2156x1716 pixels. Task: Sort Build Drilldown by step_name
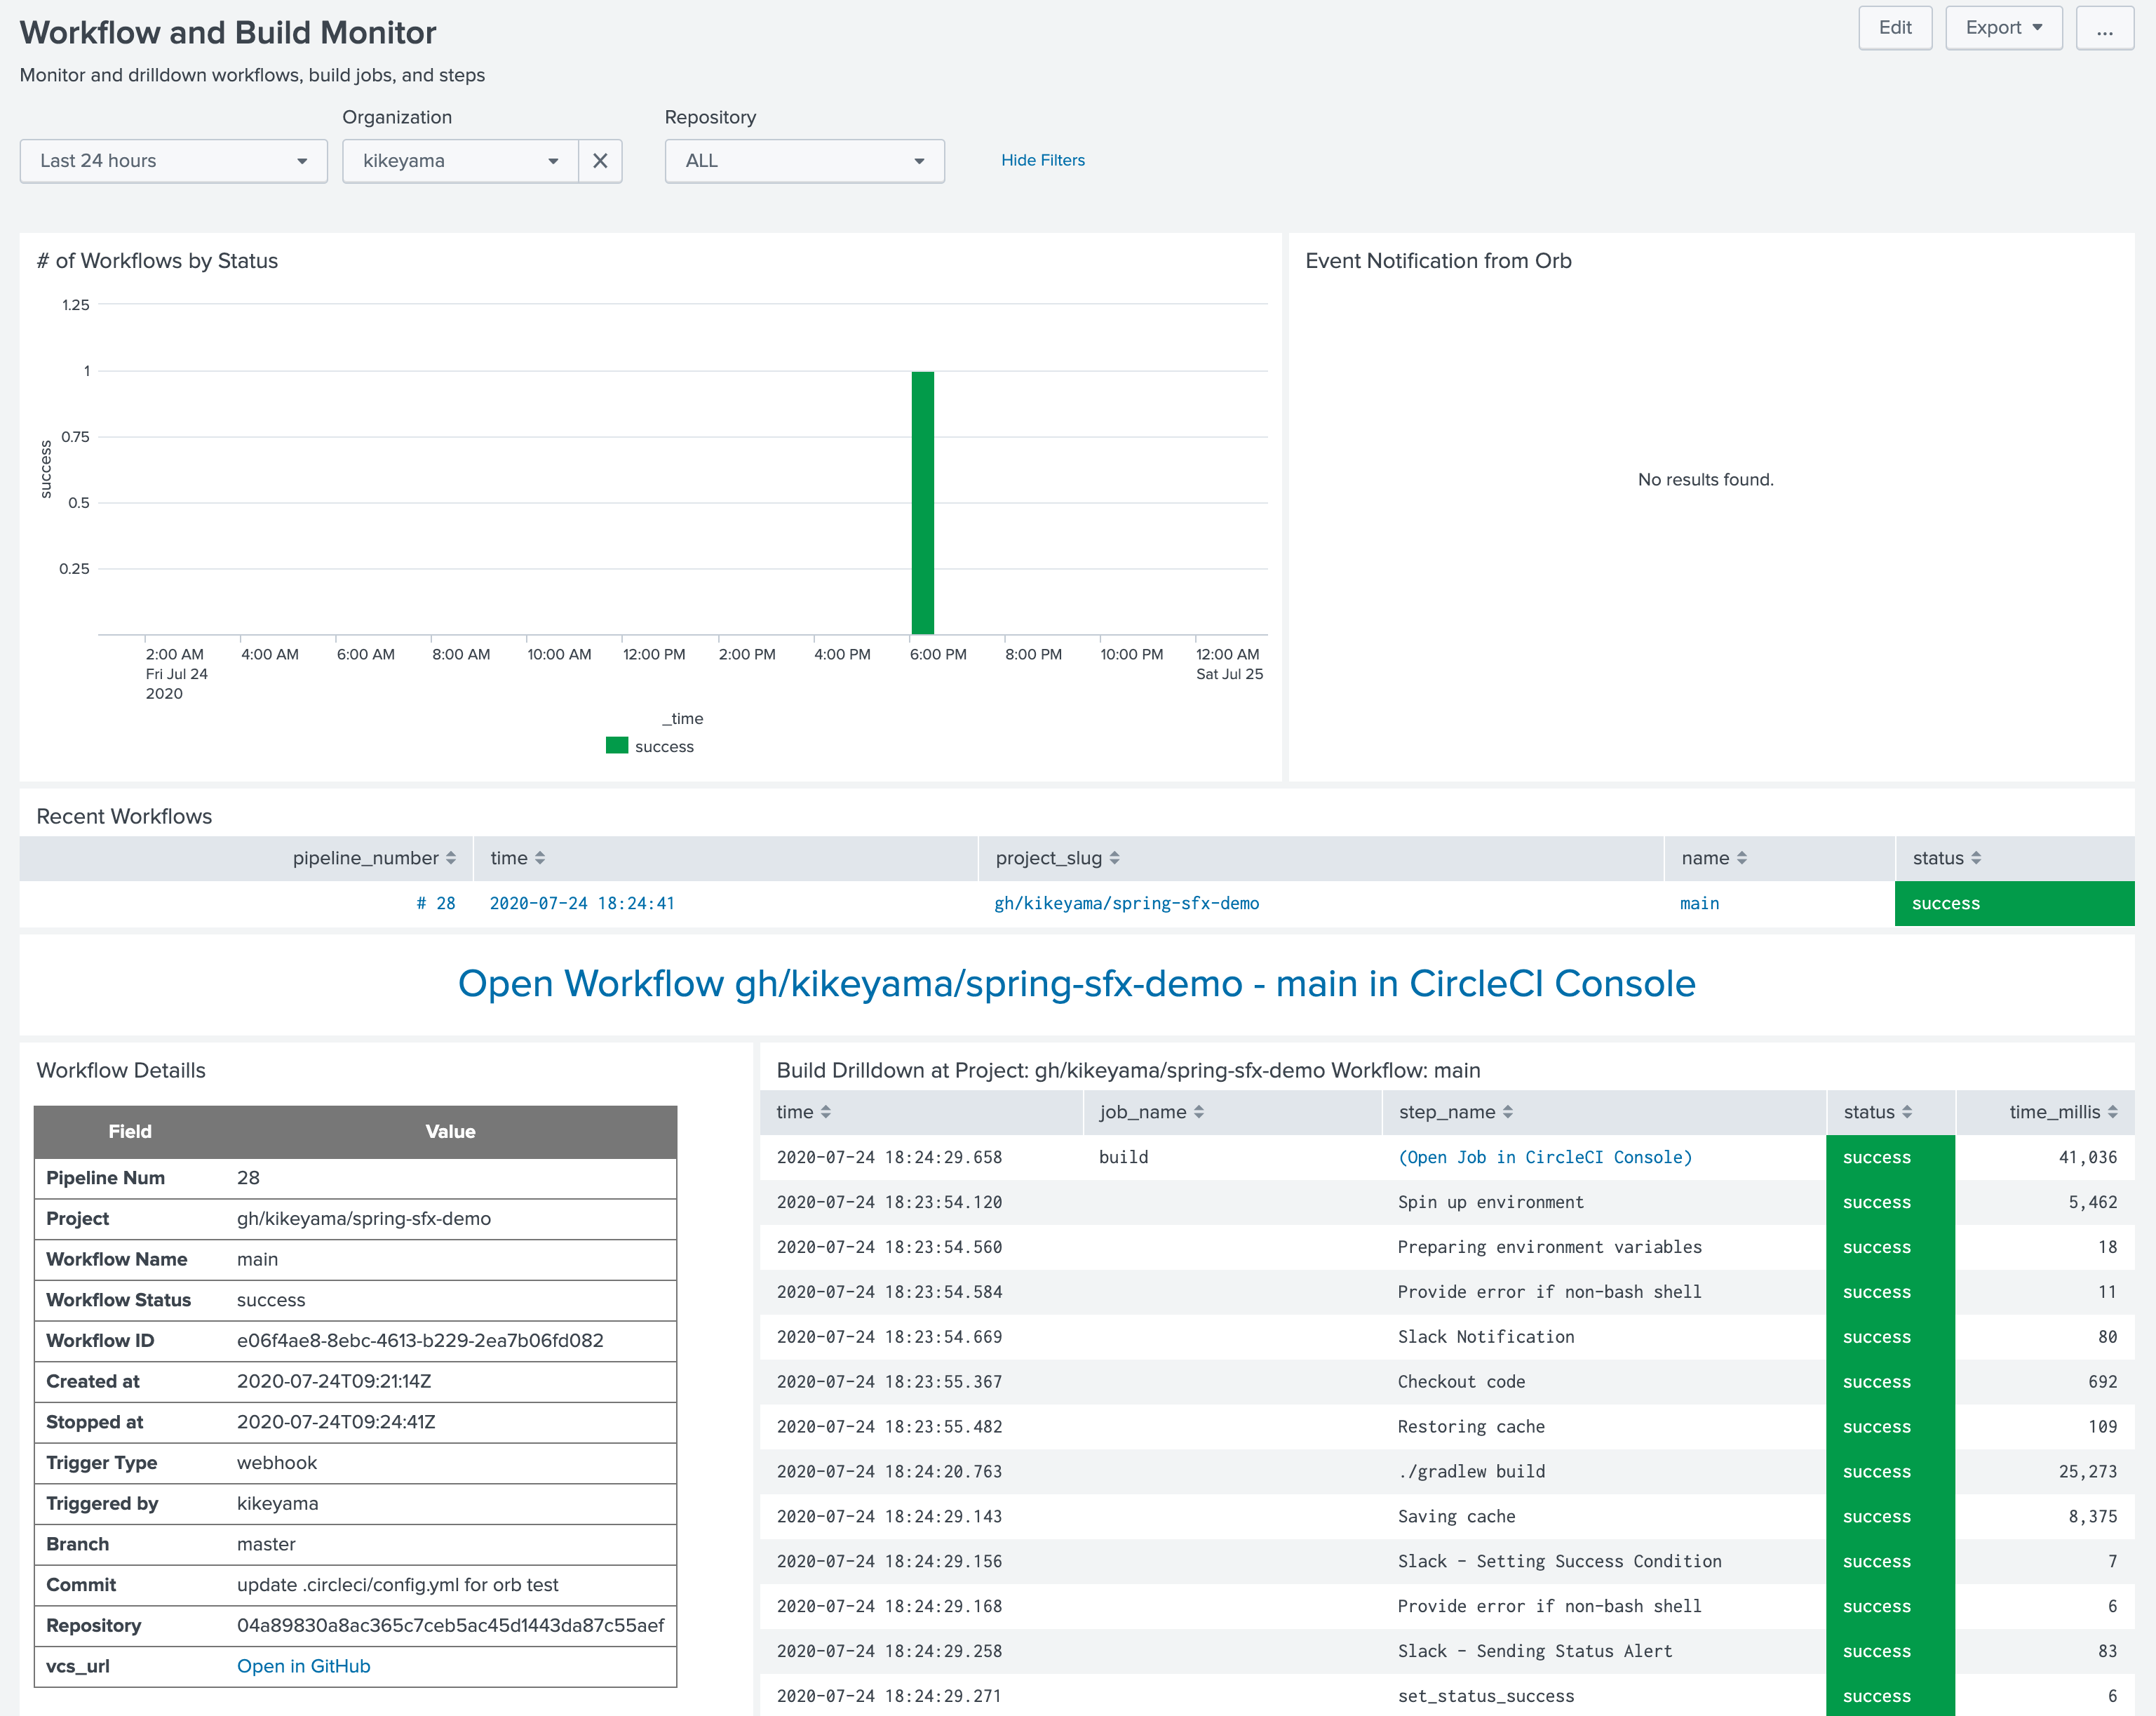(1455, 1112)
